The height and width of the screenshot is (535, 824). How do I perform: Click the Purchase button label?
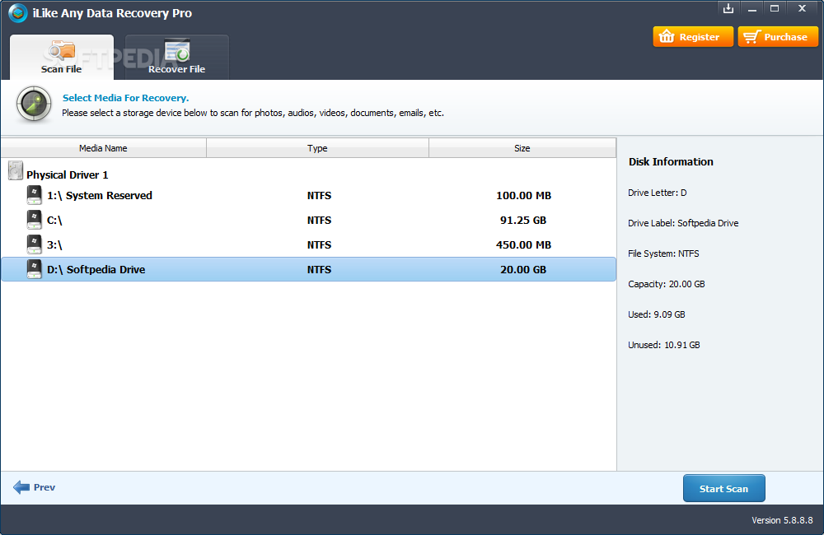pos(785,37)
